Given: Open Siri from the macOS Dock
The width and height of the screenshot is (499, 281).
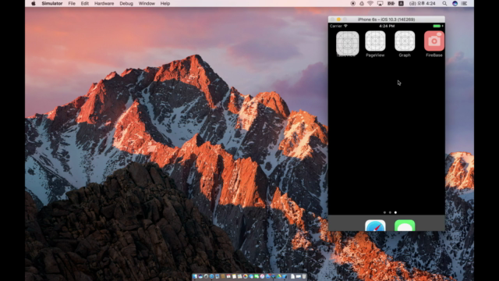Looking at the screenshot, I should (x=200, y=276).
